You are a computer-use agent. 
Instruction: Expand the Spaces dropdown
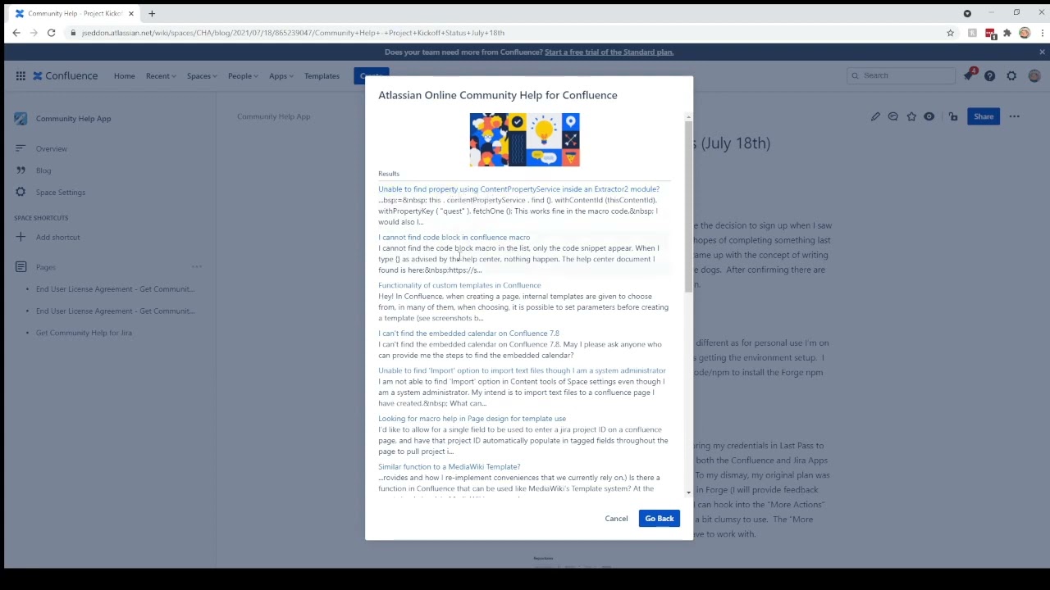tap(202, 75)
